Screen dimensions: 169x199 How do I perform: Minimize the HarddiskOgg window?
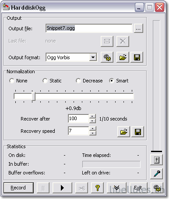coord(139,7)
